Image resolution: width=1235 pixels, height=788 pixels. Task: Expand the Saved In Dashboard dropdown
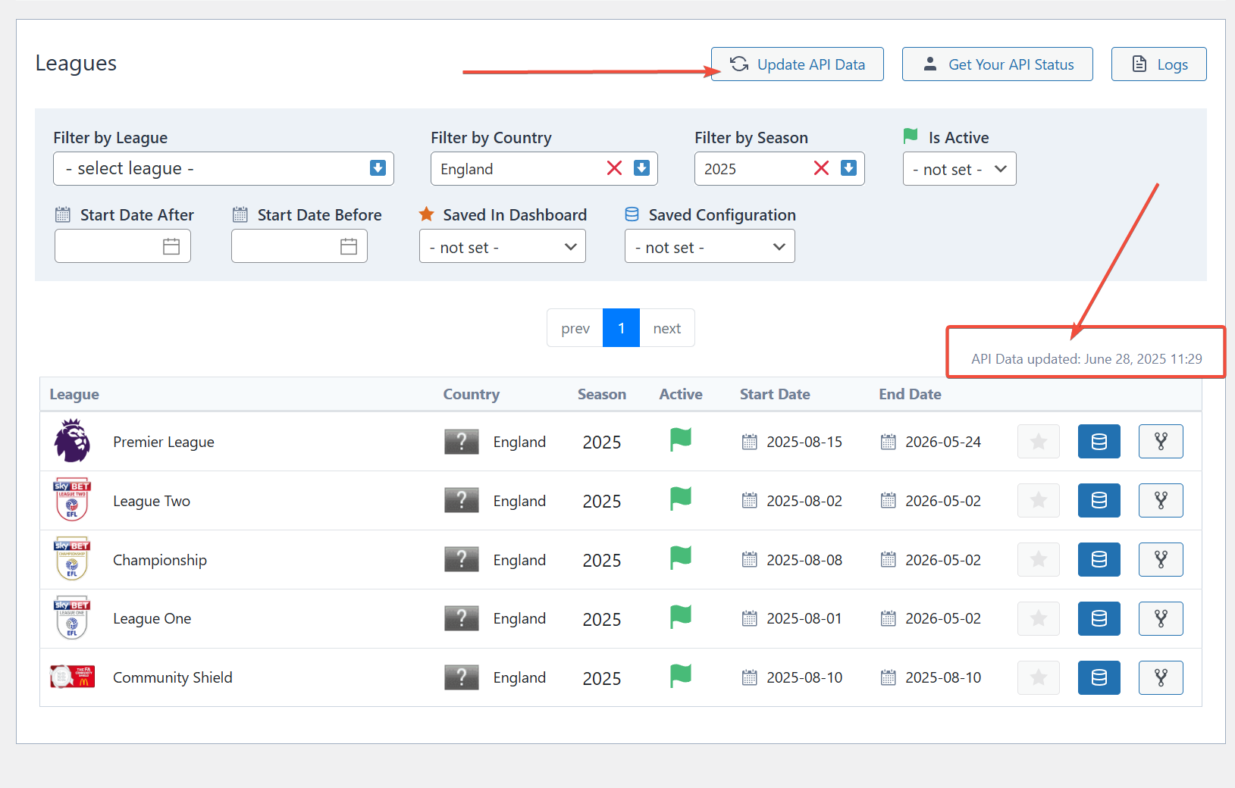point(503,246)
